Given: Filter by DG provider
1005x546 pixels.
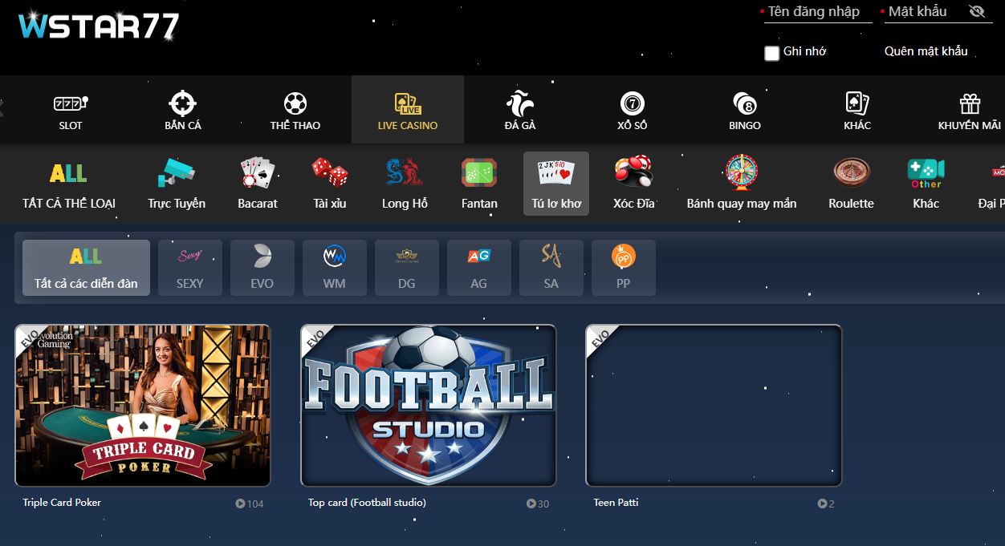Looking at the screenshot, I should point(407,268).
